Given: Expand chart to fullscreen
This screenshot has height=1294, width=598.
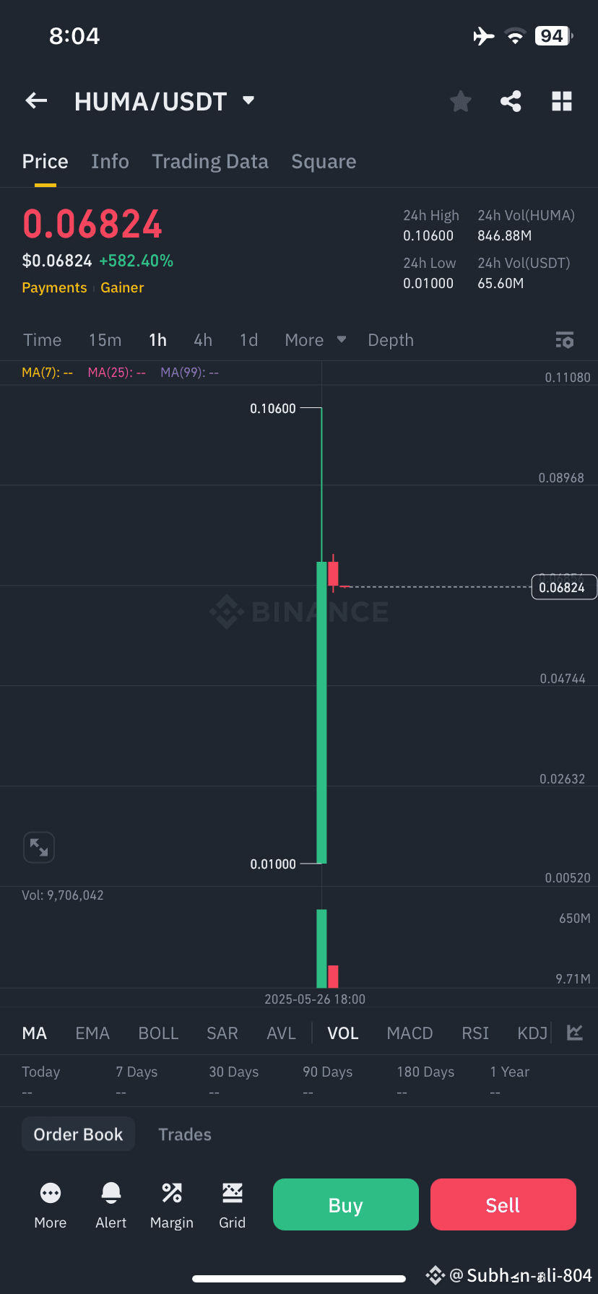Looking at the screenshot, I should [x=39, y=847].
